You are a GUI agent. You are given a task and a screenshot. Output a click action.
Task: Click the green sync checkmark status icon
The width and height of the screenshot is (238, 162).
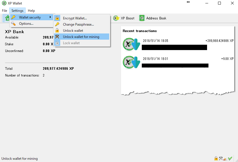pos(230,159)
